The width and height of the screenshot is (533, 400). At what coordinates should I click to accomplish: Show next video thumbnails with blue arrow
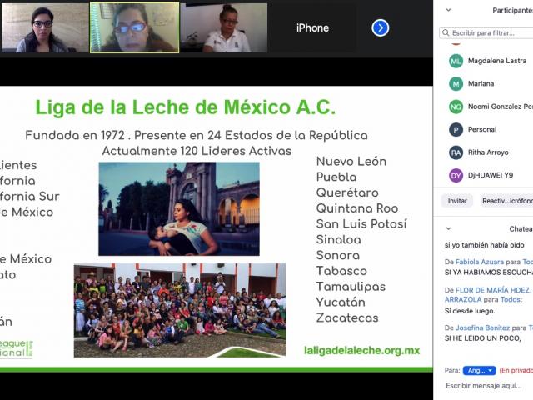380,27
